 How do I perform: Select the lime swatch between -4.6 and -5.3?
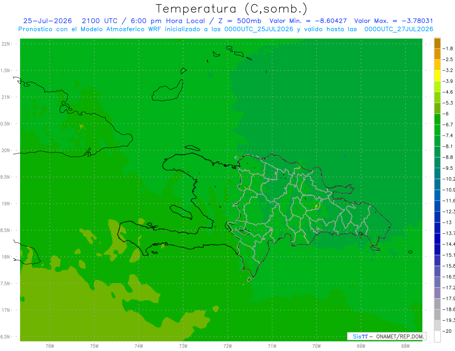[437, 97]
